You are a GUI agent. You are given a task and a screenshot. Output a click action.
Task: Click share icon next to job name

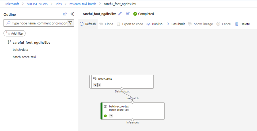click(128, 14)
